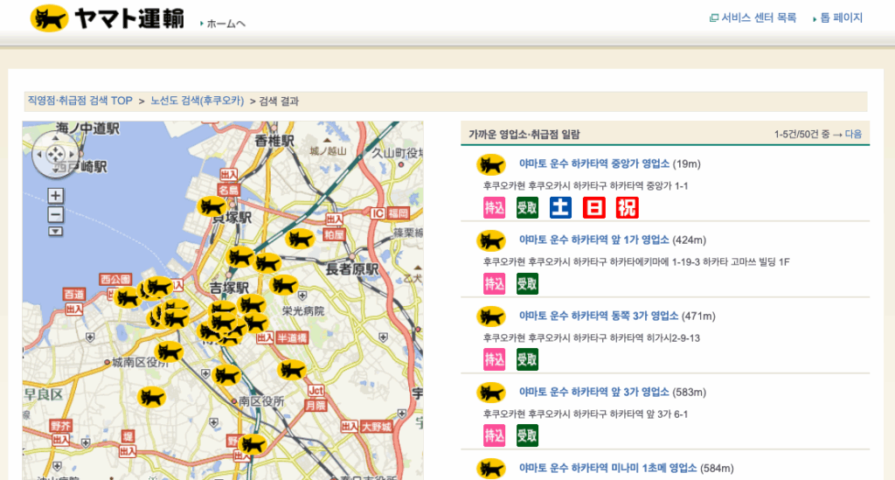The image size is (895, 480).
Task: Click the blue 土 Saturday icon
Action: coord(560,207)
